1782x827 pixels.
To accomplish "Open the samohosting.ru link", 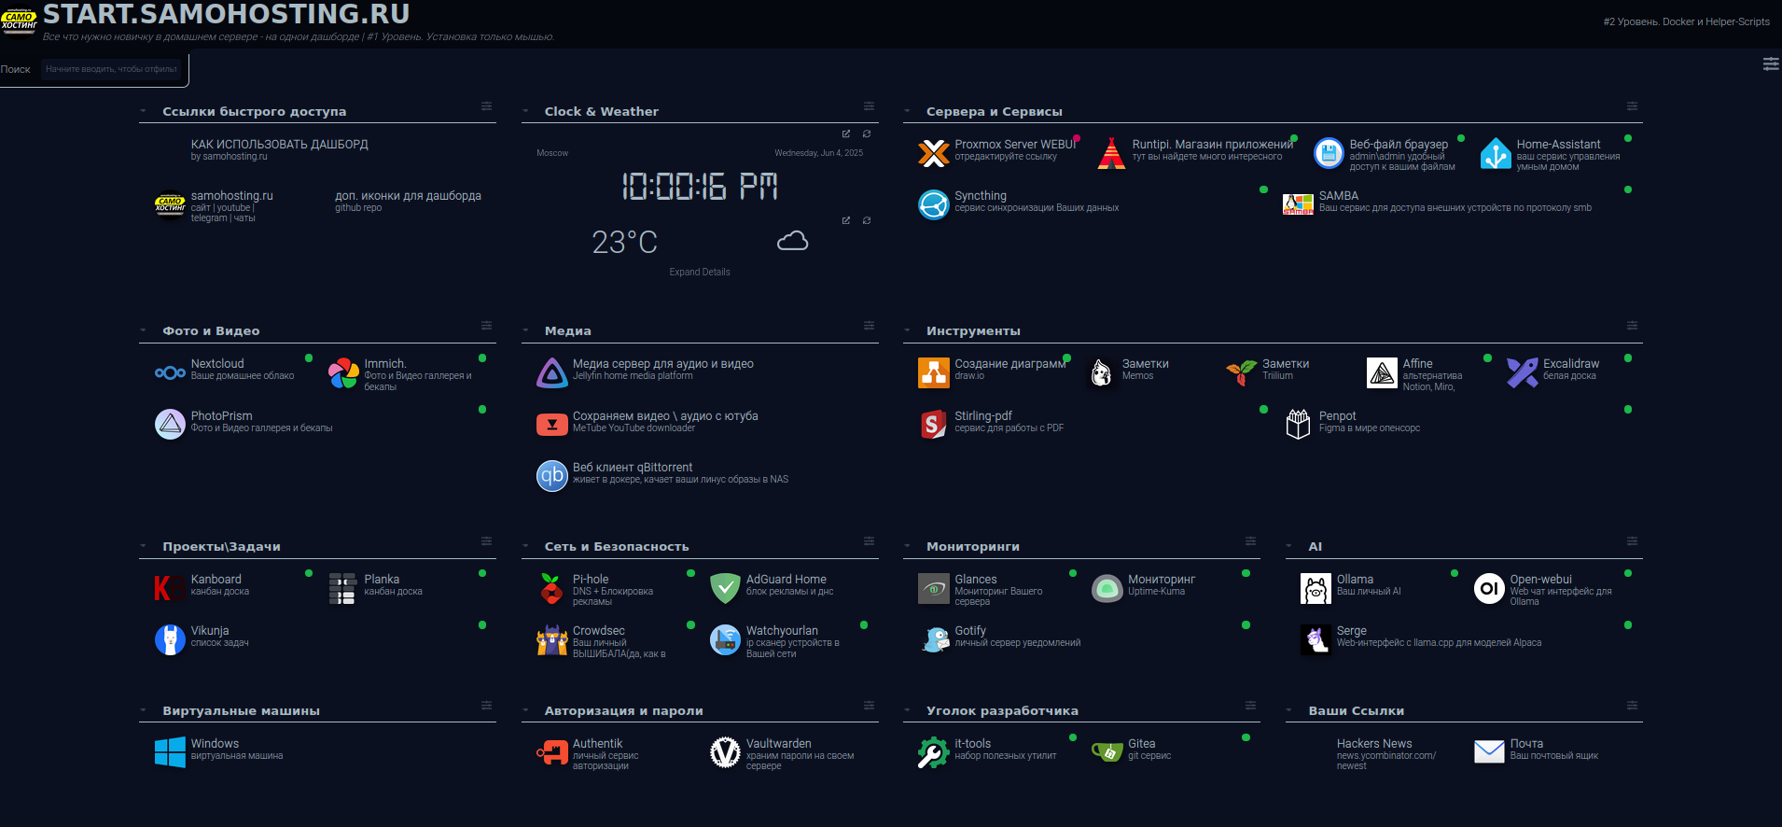I will tap(232, 196).
